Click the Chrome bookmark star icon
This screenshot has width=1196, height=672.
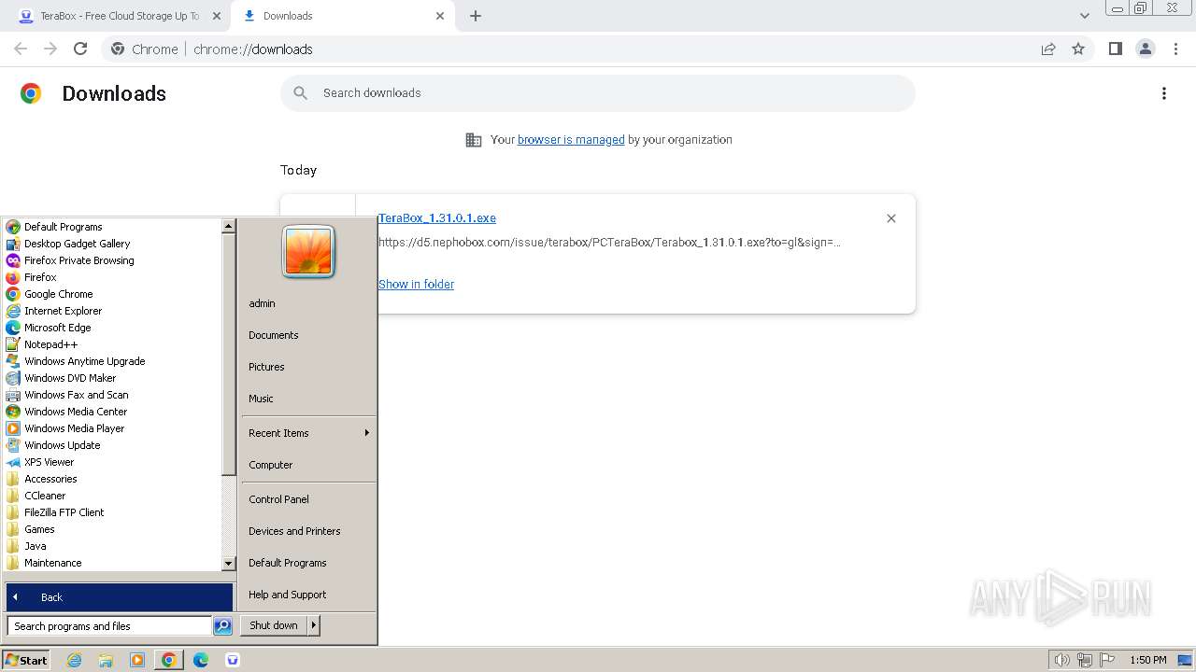pyautogui.click(x=1078, y=49)
